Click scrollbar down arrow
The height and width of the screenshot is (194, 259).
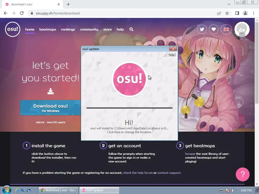257,184
